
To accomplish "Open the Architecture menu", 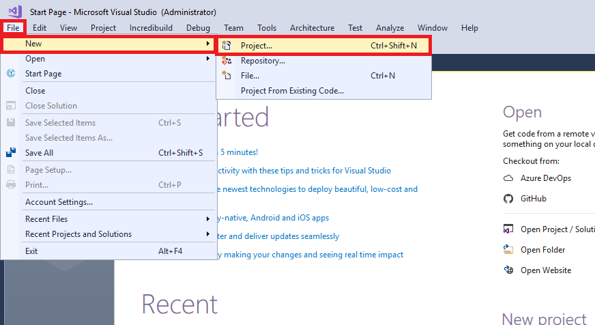I will tap(313, 28).
